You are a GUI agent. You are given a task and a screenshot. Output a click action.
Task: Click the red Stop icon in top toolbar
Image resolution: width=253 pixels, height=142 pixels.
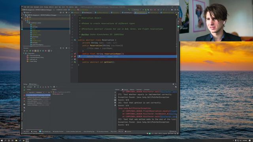click(155, 10)
